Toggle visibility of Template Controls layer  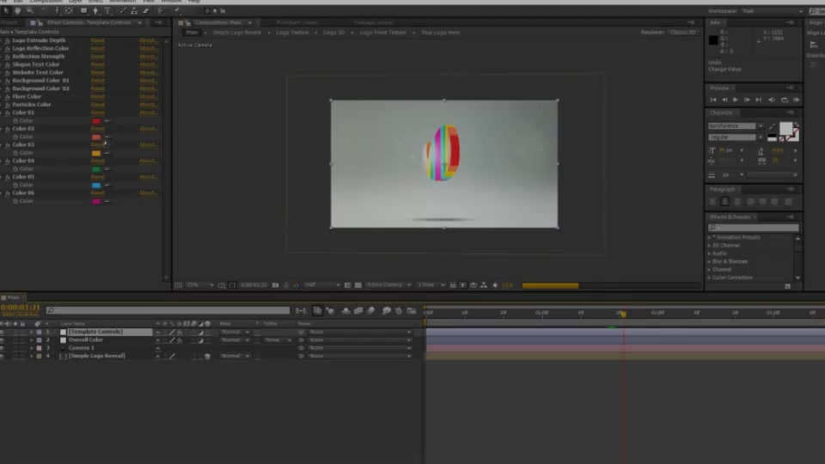tap(3, 332)
